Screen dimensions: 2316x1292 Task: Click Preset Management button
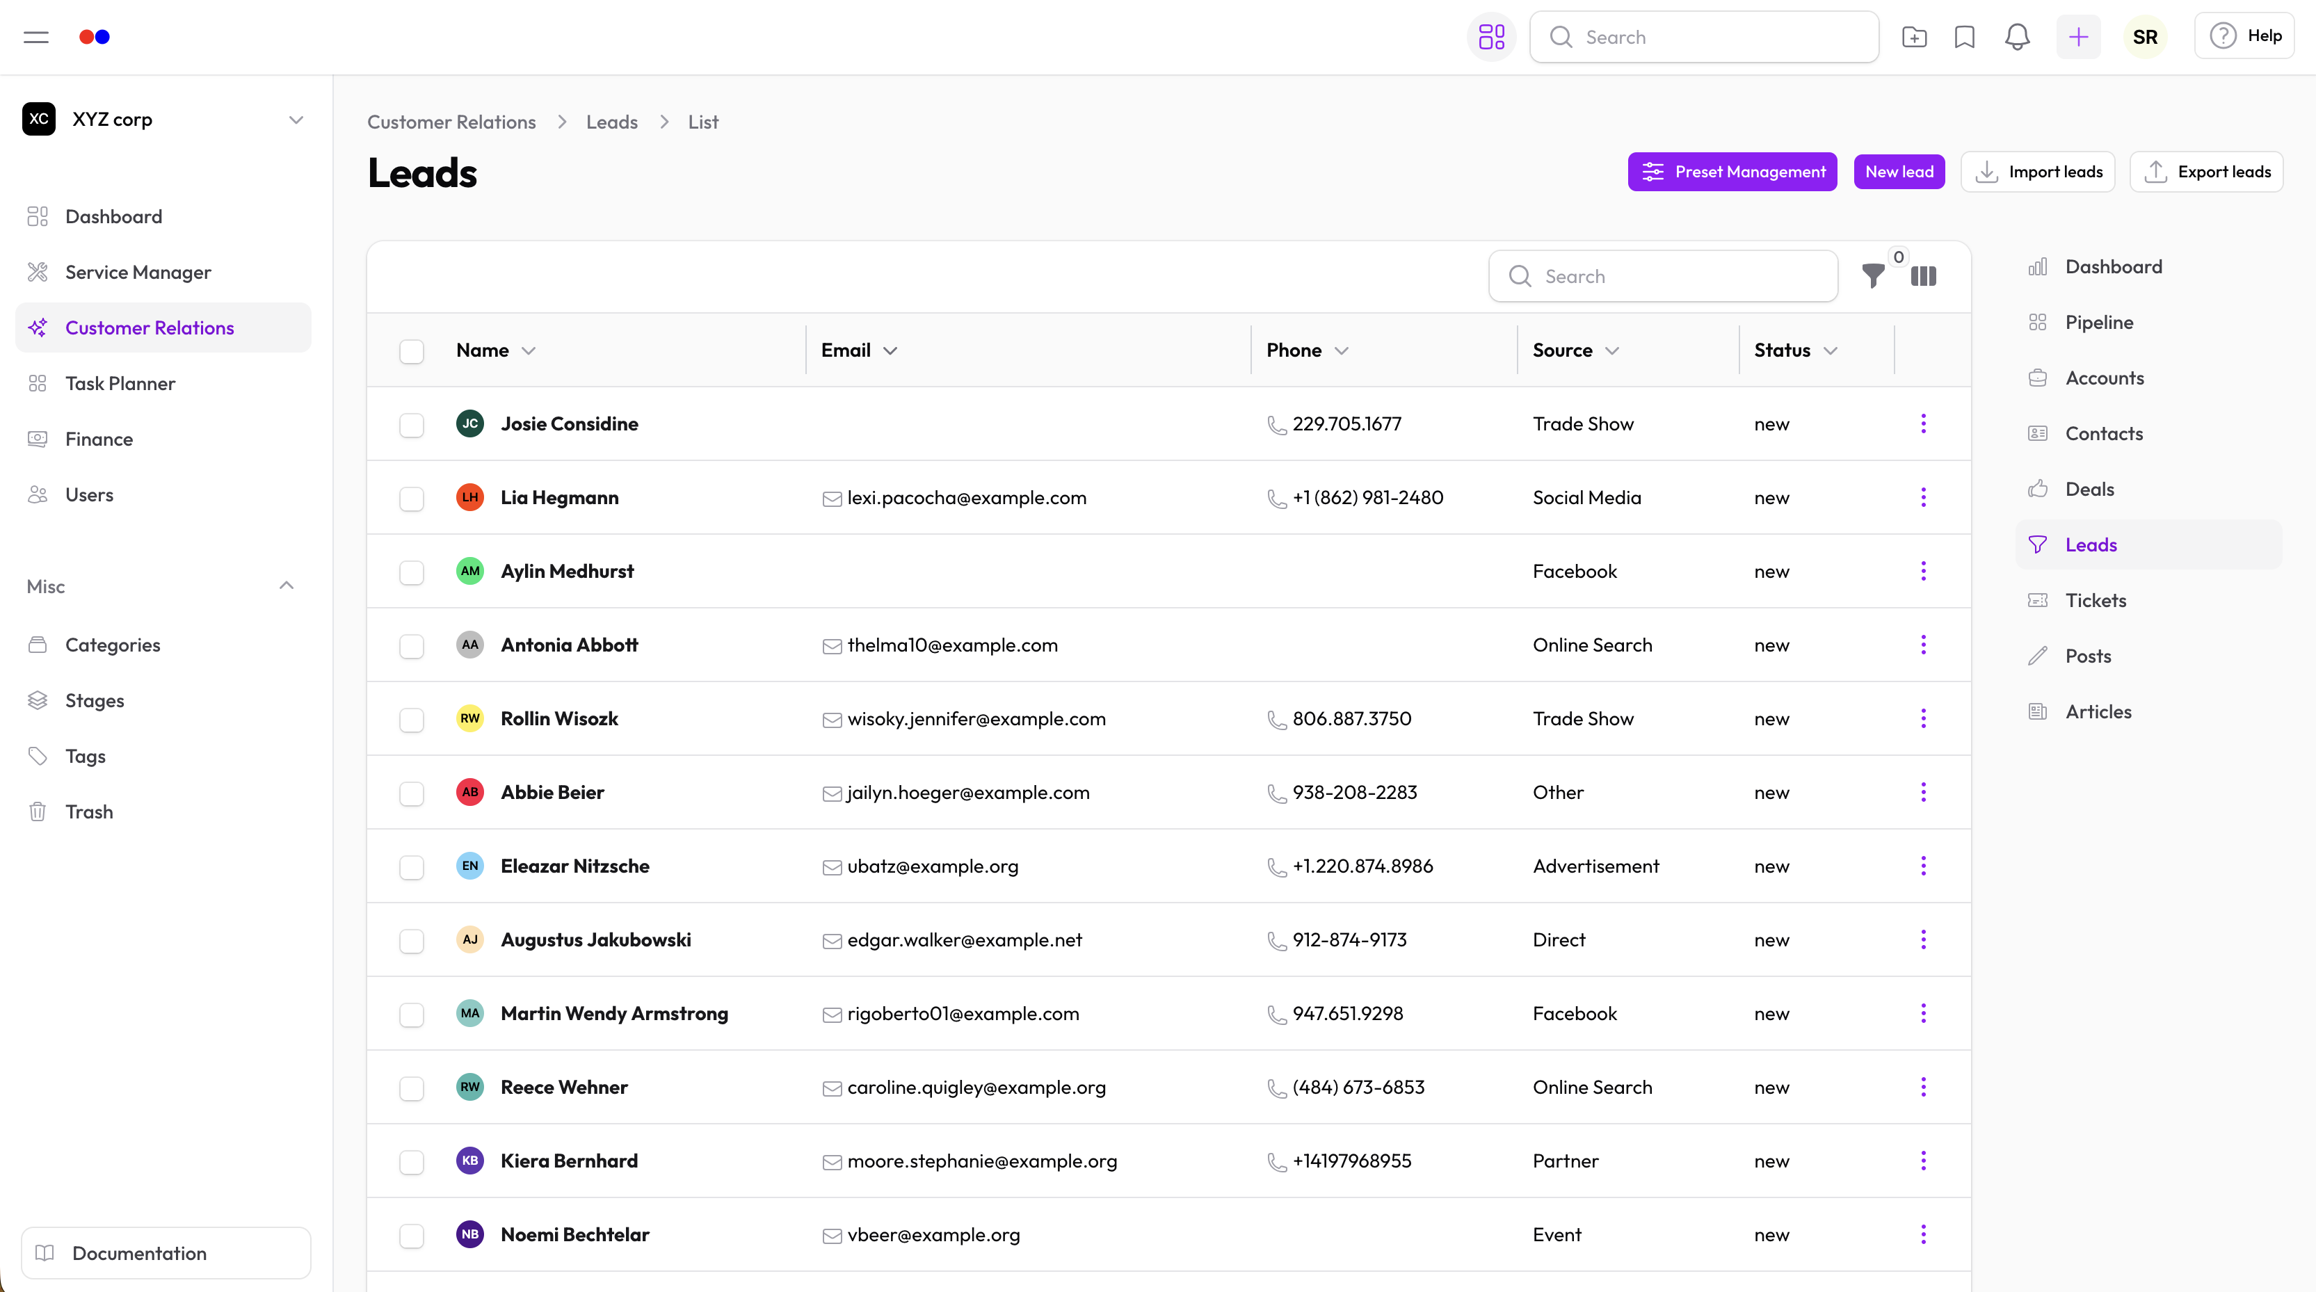(x=1732, y=172)
